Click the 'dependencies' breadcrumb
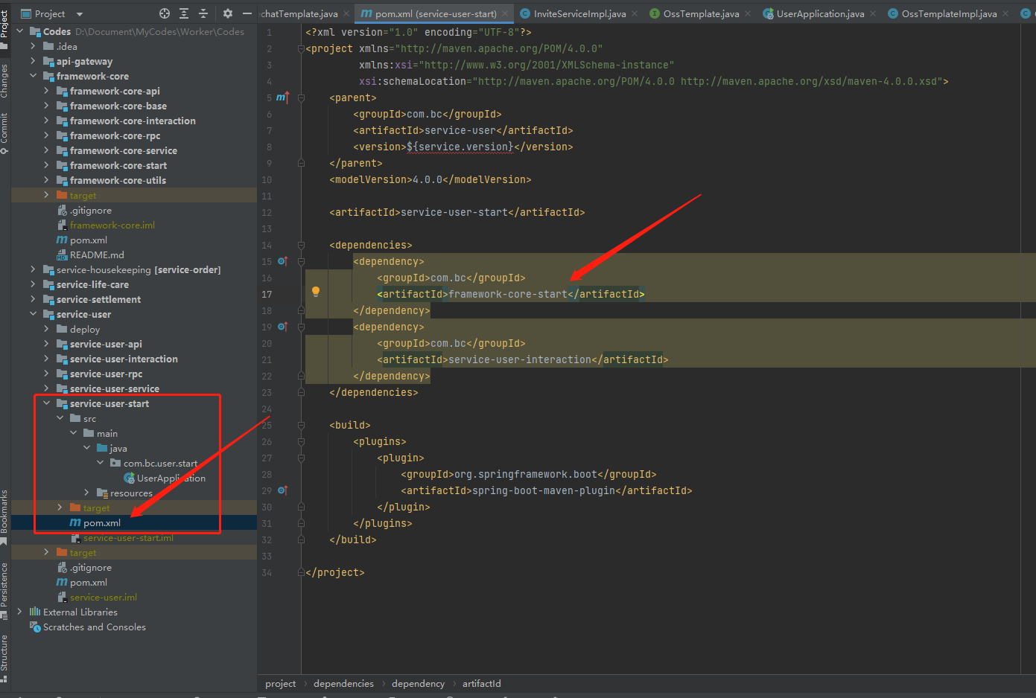The height and width of the screenshot is (698, 1036). pyautogui.click(x=343, y=683)
